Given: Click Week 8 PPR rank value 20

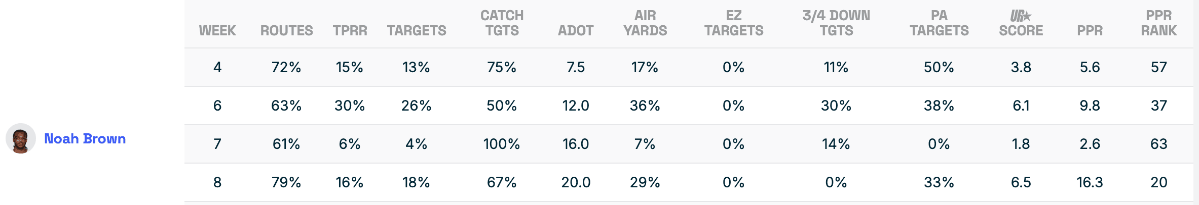Looking at the screenshot, I should (1158, 182).
